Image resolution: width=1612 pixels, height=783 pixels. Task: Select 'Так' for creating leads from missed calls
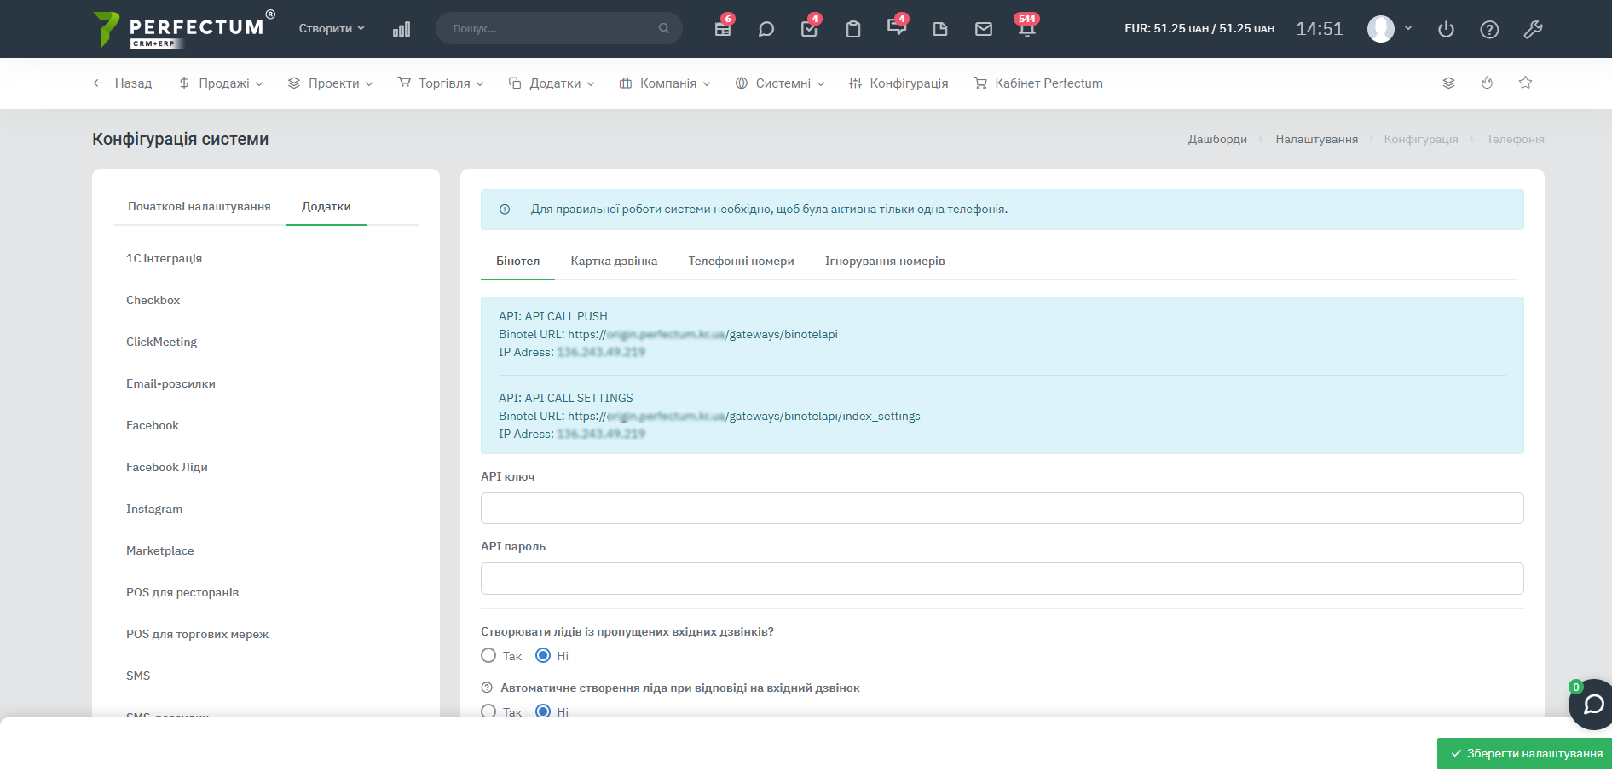(x=488, y=656)
